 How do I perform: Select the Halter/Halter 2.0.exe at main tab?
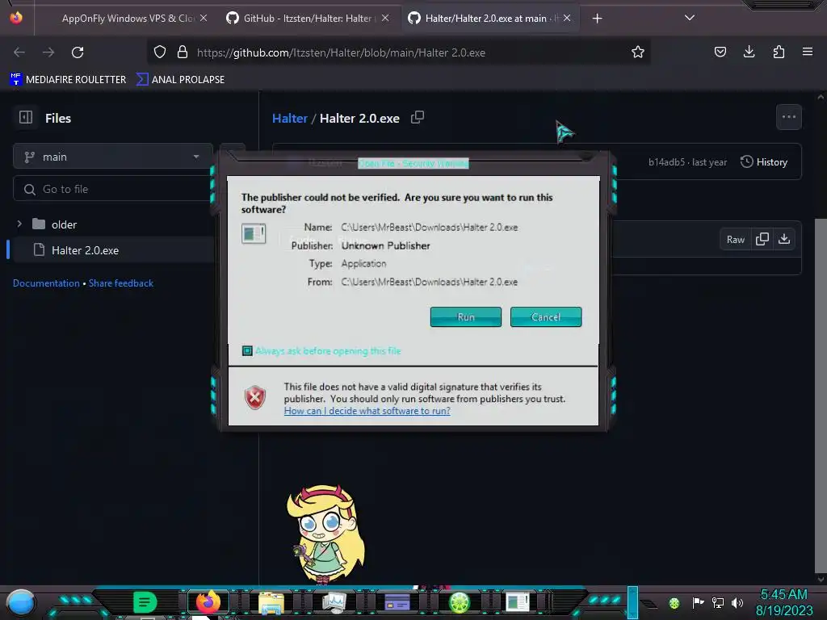pyautogui.click(x=489, y=19)
